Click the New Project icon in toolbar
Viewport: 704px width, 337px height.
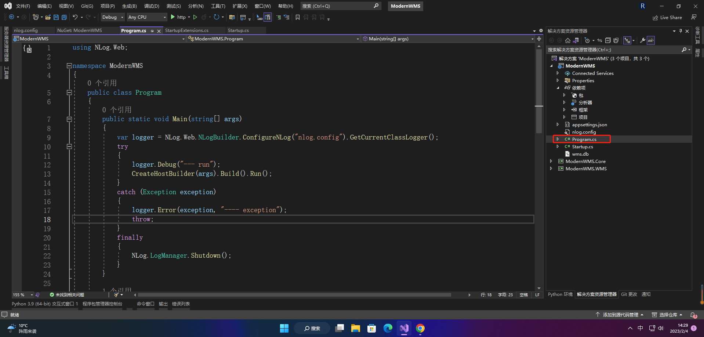click(x=36, y=17)
